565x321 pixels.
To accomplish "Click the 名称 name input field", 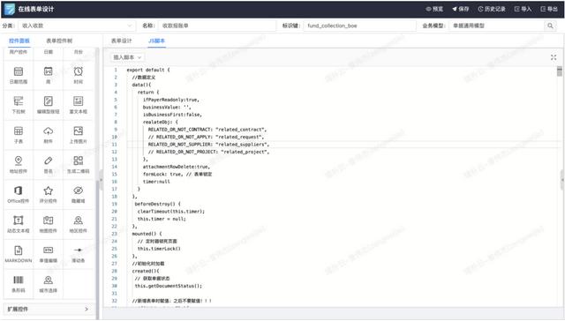I will (x=217, y=26).
